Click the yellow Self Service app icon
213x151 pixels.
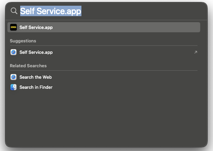coord(13,27)
